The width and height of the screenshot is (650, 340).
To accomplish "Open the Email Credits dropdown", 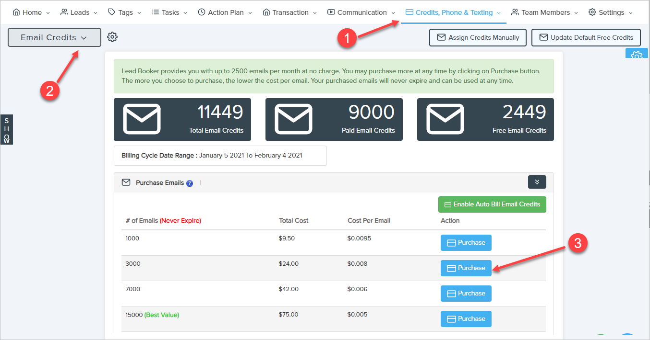I will 54,37.
